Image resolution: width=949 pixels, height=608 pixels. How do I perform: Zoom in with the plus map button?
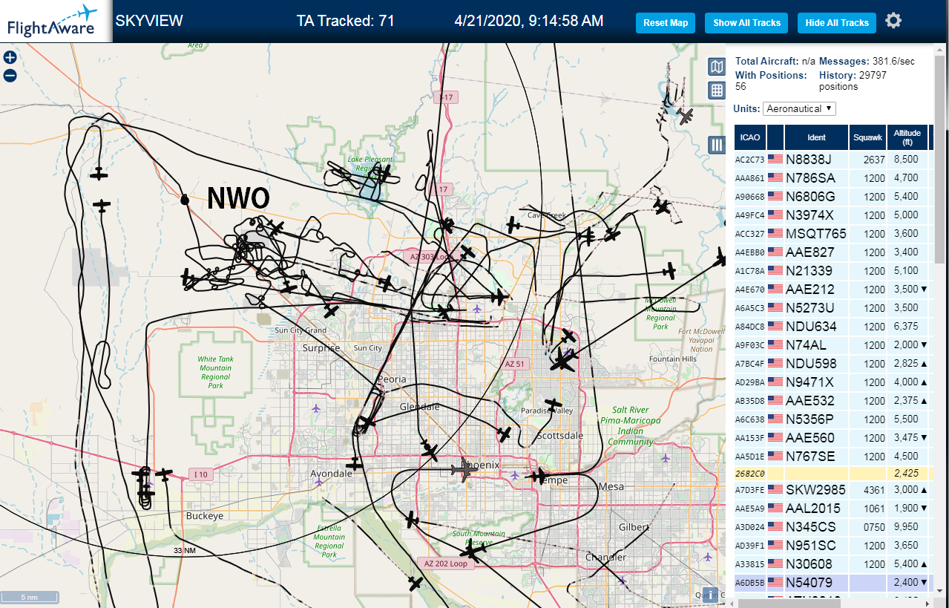coord(10,57)
